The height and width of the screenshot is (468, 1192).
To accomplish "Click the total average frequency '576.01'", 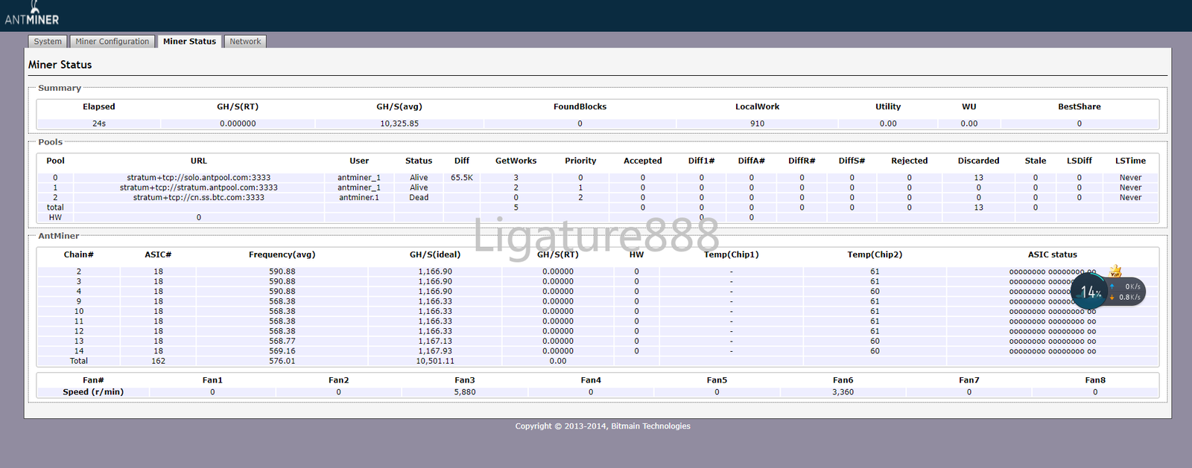I will [282, 361].
